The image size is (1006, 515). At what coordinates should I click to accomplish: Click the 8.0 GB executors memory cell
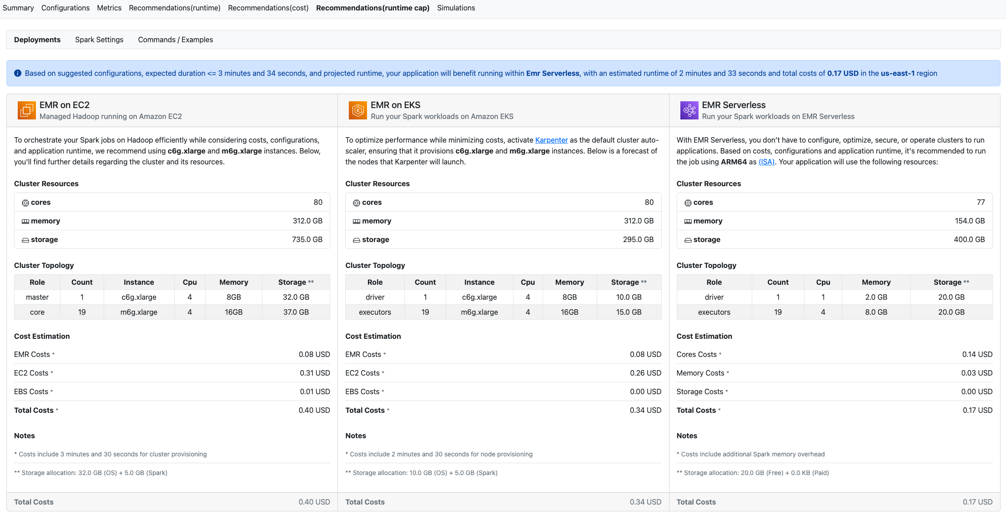pyautogui.click(x=876, y=312)
